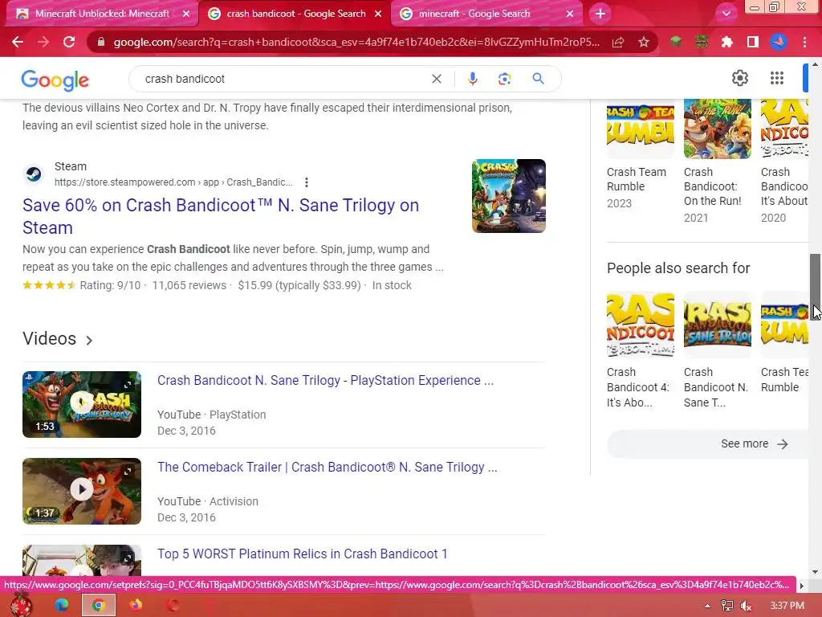Open The Comeback Trailer video link
Screen dimensions: 822x617
tap(328, 467)
